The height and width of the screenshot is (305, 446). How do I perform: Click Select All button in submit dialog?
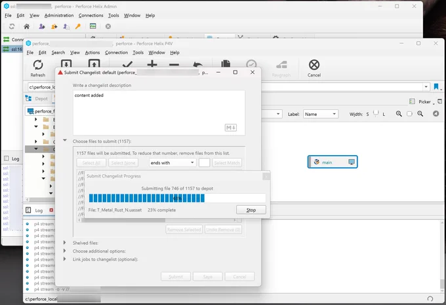point(91,163)
